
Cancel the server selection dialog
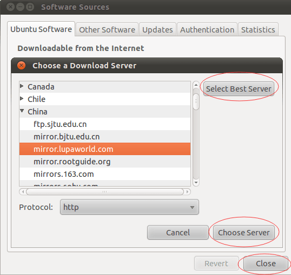click(178, 232)
